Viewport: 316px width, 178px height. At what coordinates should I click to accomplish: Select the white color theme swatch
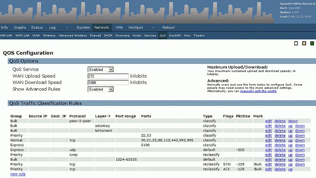(x=296, y=43)
